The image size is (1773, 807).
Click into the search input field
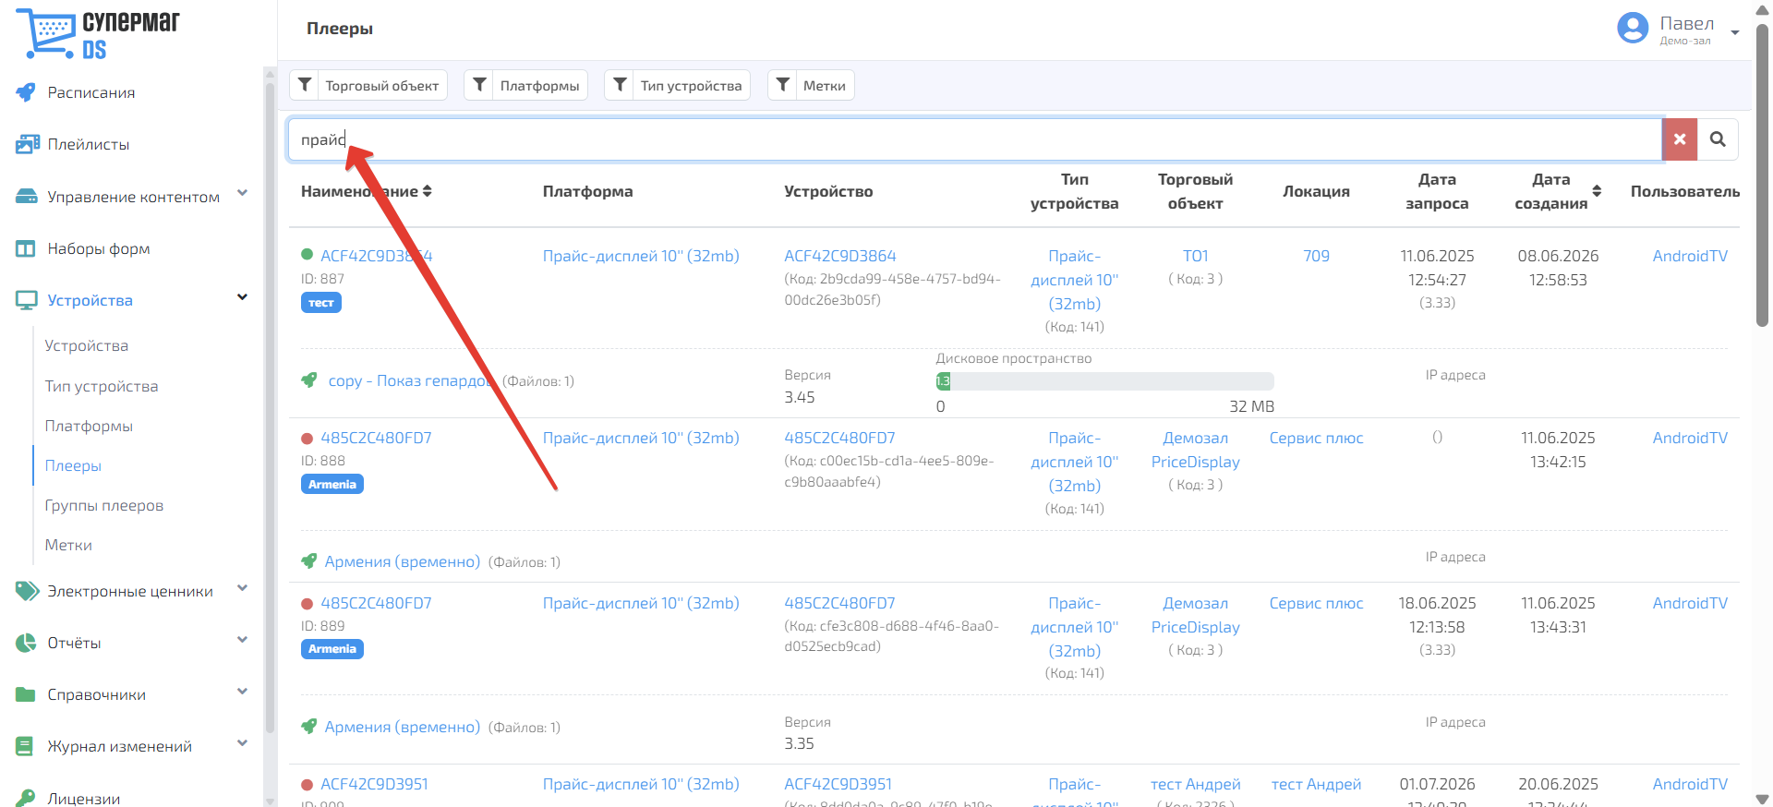coord(975,139)
